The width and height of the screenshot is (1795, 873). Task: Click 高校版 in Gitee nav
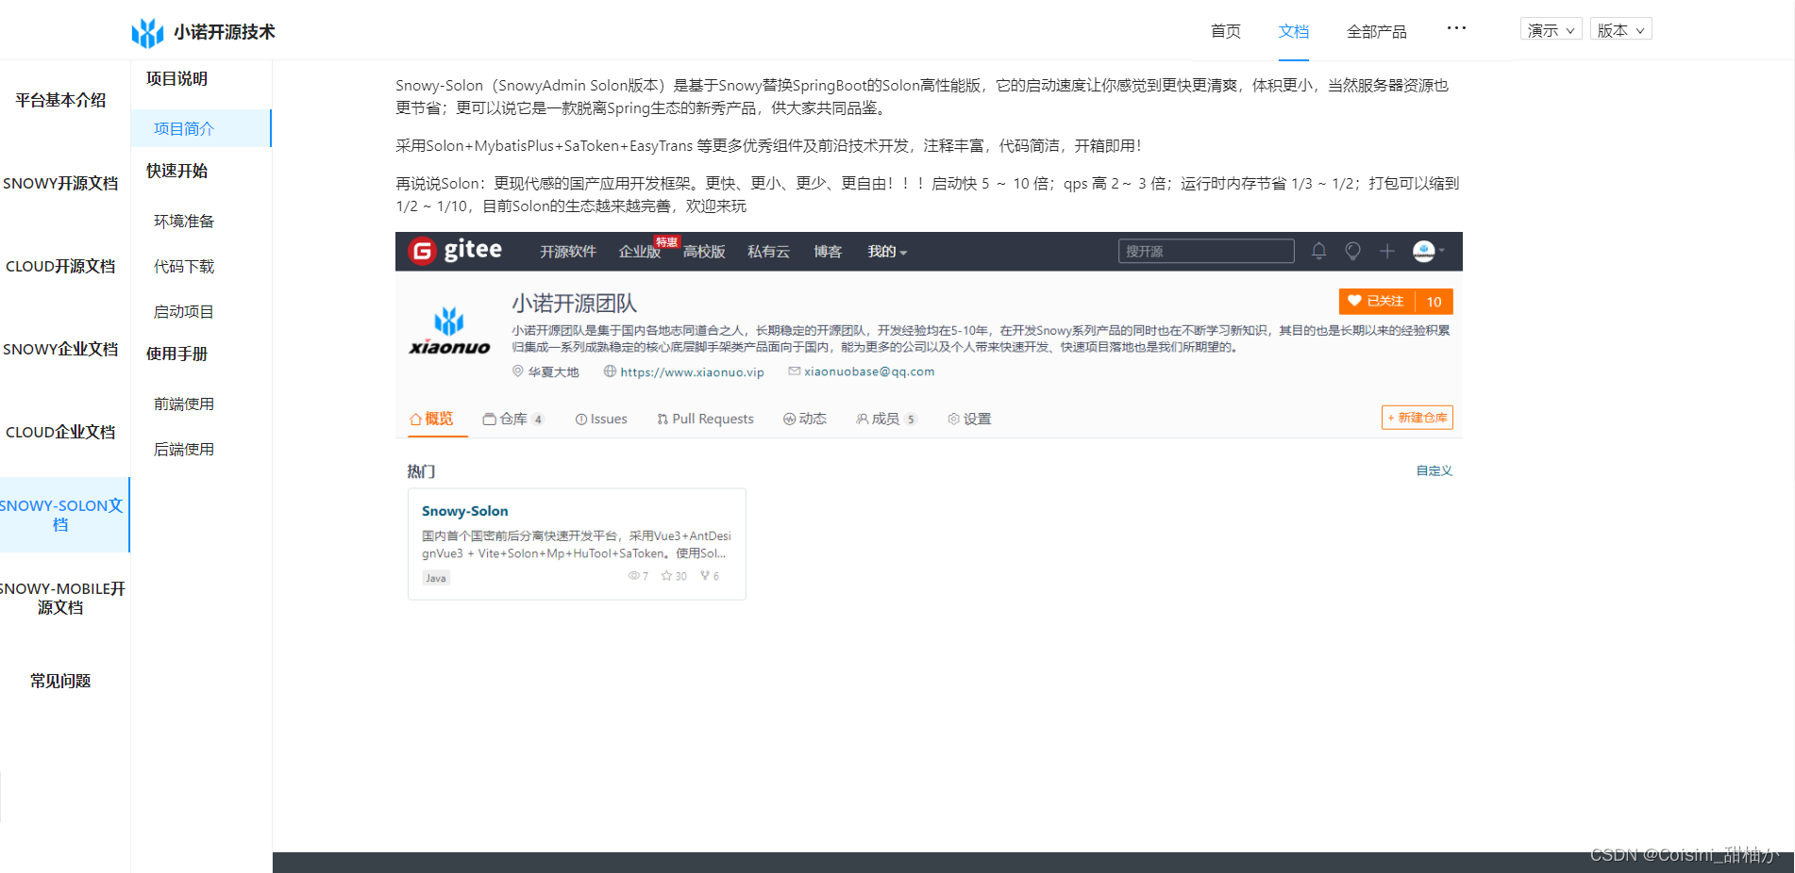[x=704, y=252]
